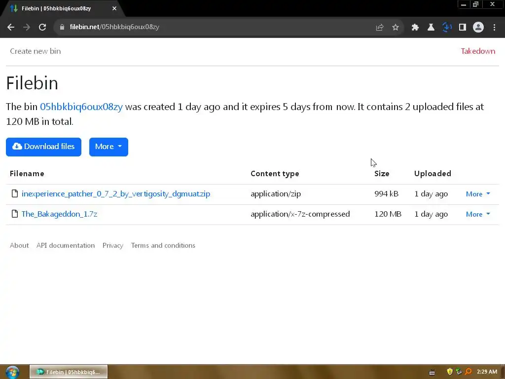Open the Chrome Labs flask icon

[431, 28]
